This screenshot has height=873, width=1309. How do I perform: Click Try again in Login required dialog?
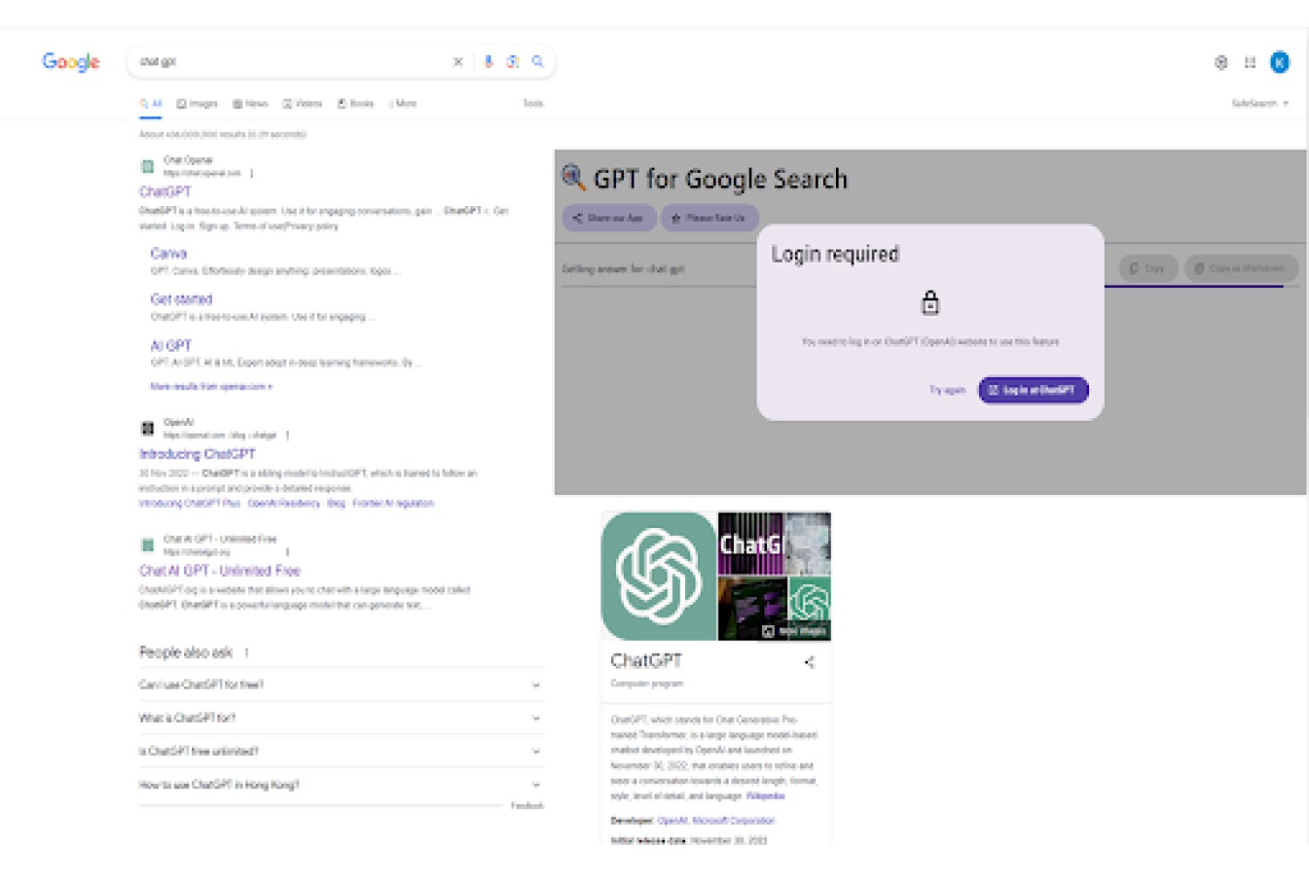point(948,390)
